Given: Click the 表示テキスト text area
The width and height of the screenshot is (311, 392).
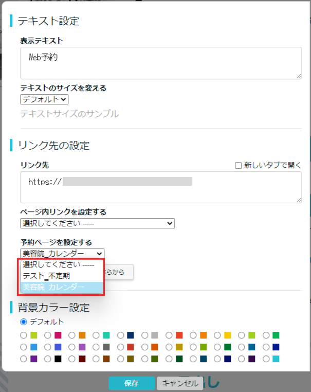Looking at the screenshot, I should [x=161, y=63].
